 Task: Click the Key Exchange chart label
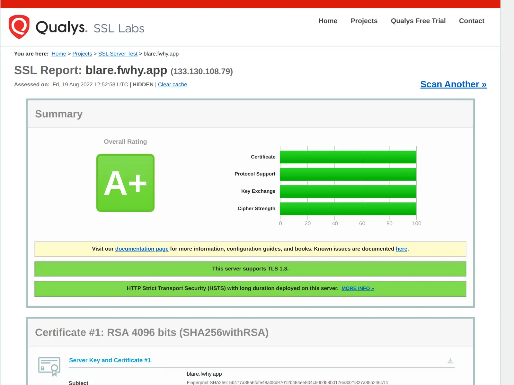(258, 191)
